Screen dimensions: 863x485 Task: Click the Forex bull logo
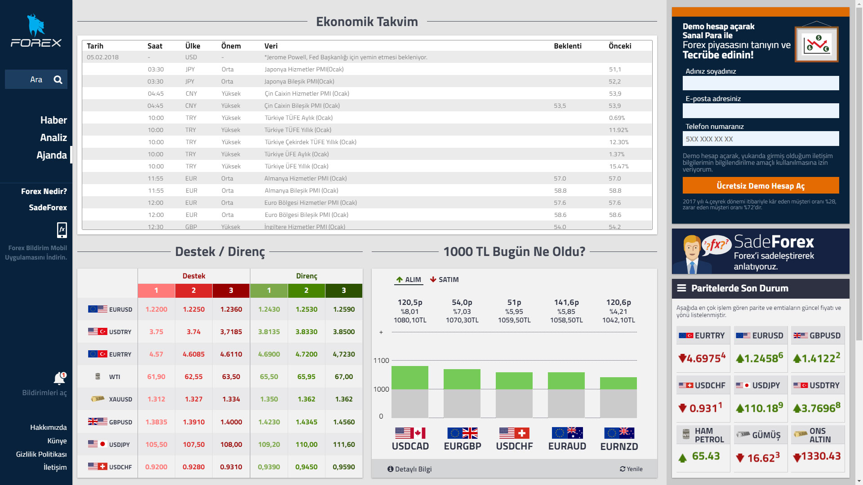click(36, 31)
